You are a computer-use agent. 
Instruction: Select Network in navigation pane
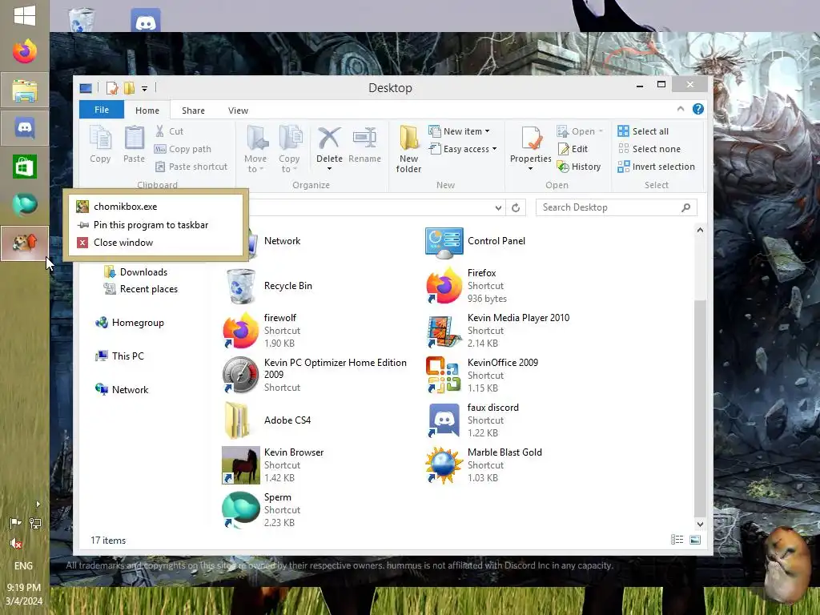(x=122, y=390)
